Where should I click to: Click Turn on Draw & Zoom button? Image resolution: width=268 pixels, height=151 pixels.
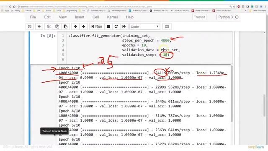point(54,131)
